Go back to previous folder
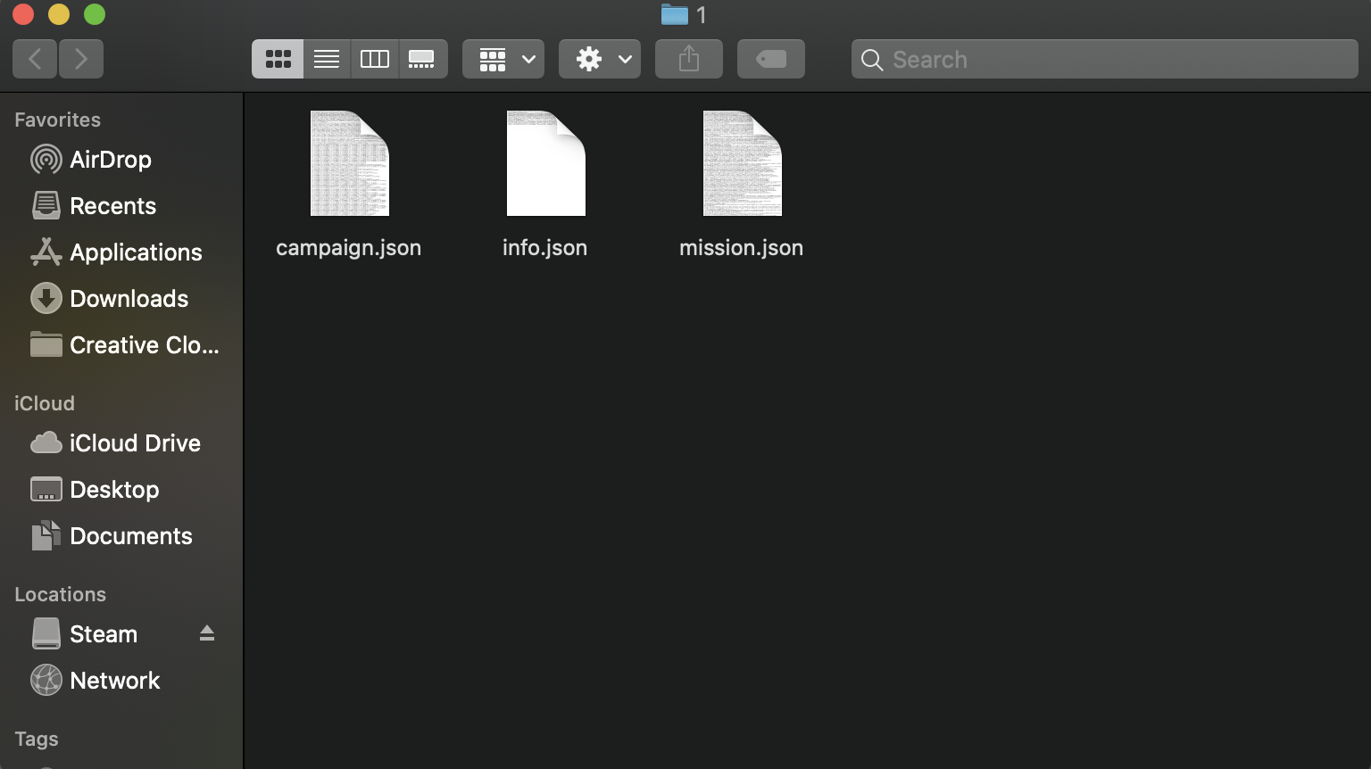Screen dimensions: 1371x769 click(36, 59)
